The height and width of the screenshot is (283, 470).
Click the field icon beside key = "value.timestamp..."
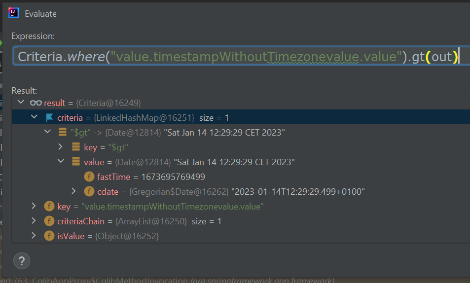point(49,206)
